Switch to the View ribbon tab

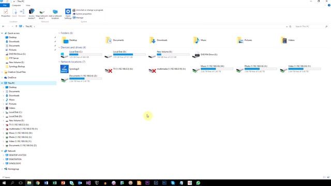pyautogui.click(x=28, y=5)
